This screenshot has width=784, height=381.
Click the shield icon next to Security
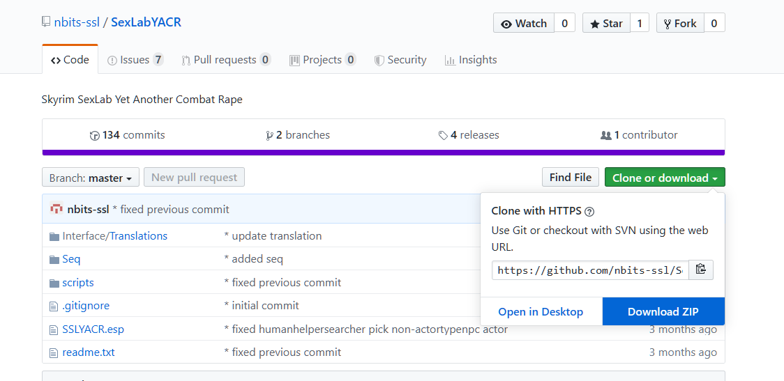(379, 61)
